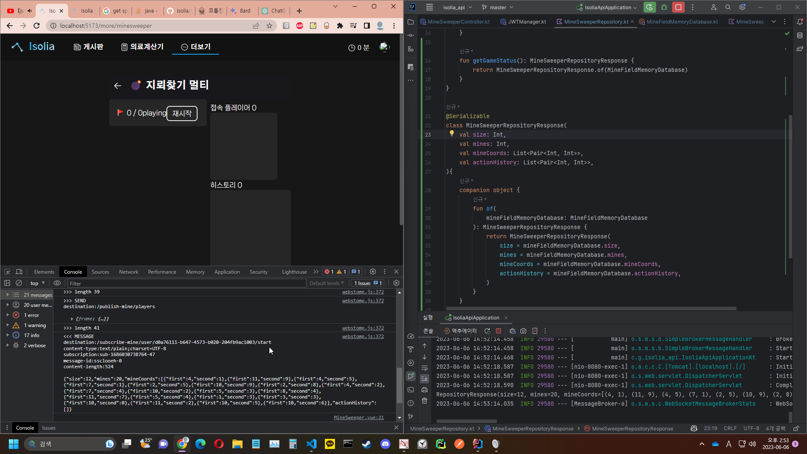Click the inspect element picker icon
The width and height of the screenshot is (807, 454).
point(7,272)
